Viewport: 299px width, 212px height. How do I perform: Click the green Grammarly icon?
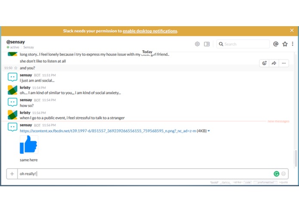pyautogui.click(x=276, y=174)
